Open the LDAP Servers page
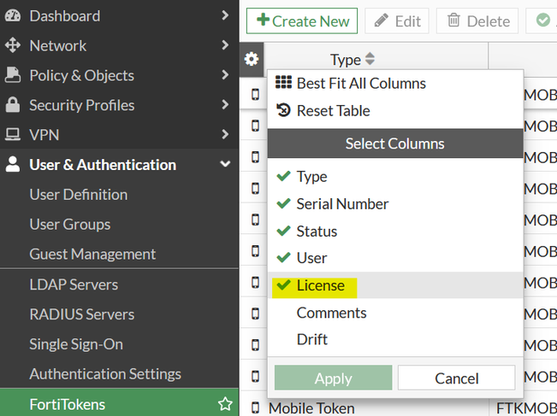Image resolution: width=557 pixels, height=416 pixels. click(74, 284)
